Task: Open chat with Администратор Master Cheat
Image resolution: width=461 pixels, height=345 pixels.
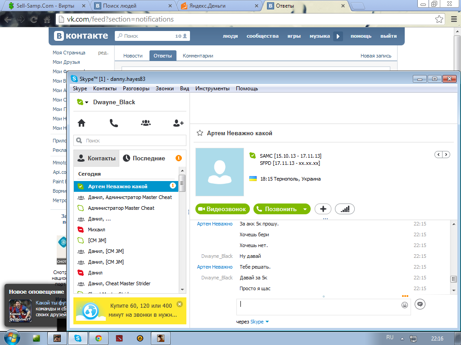Action: click(x=126, y=208)
